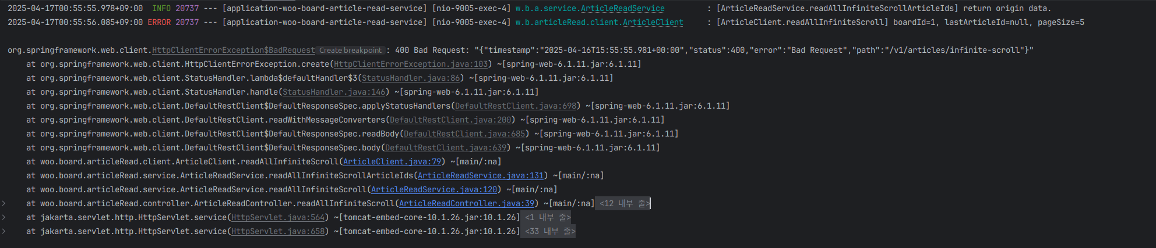Jump to HttpClientErrorException.java:103
1156x248 pixels.
(411, 64)
